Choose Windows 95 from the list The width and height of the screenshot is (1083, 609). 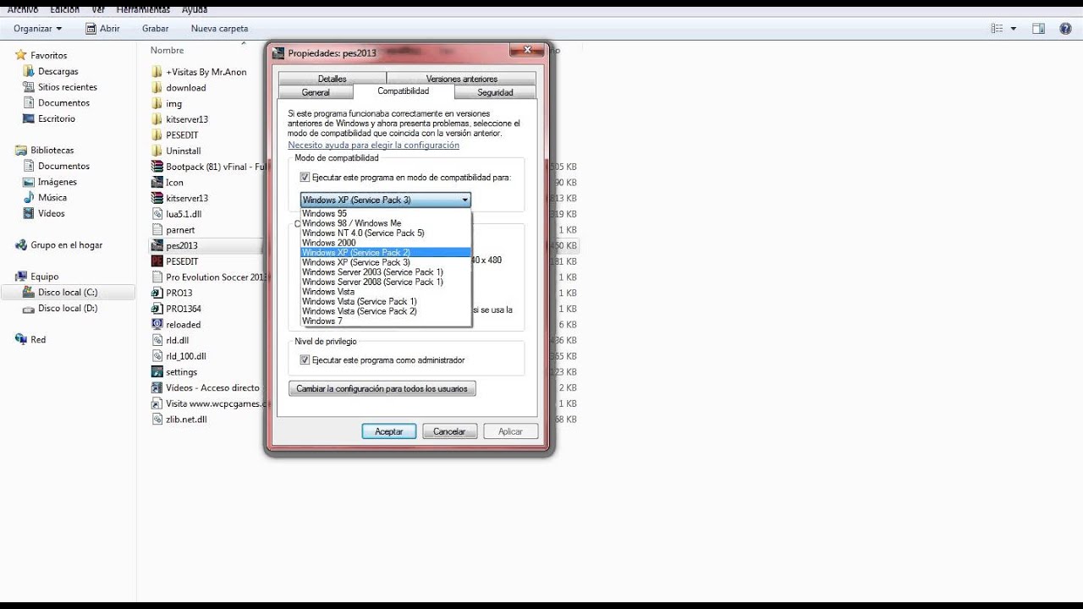[325, 213]
